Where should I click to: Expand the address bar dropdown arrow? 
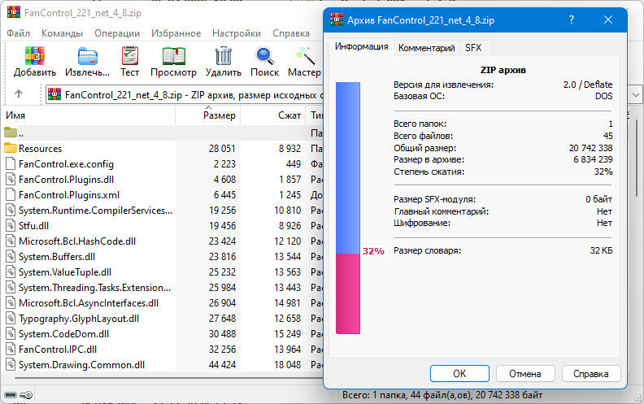[636, 95]
